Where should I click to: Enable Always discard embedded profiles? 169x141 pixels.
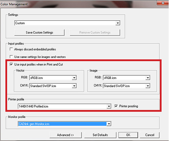click(11, 49)
